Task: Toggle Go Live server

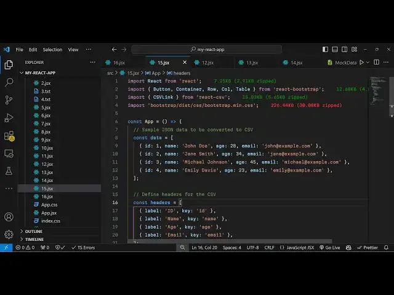Action: pos(330,248)
